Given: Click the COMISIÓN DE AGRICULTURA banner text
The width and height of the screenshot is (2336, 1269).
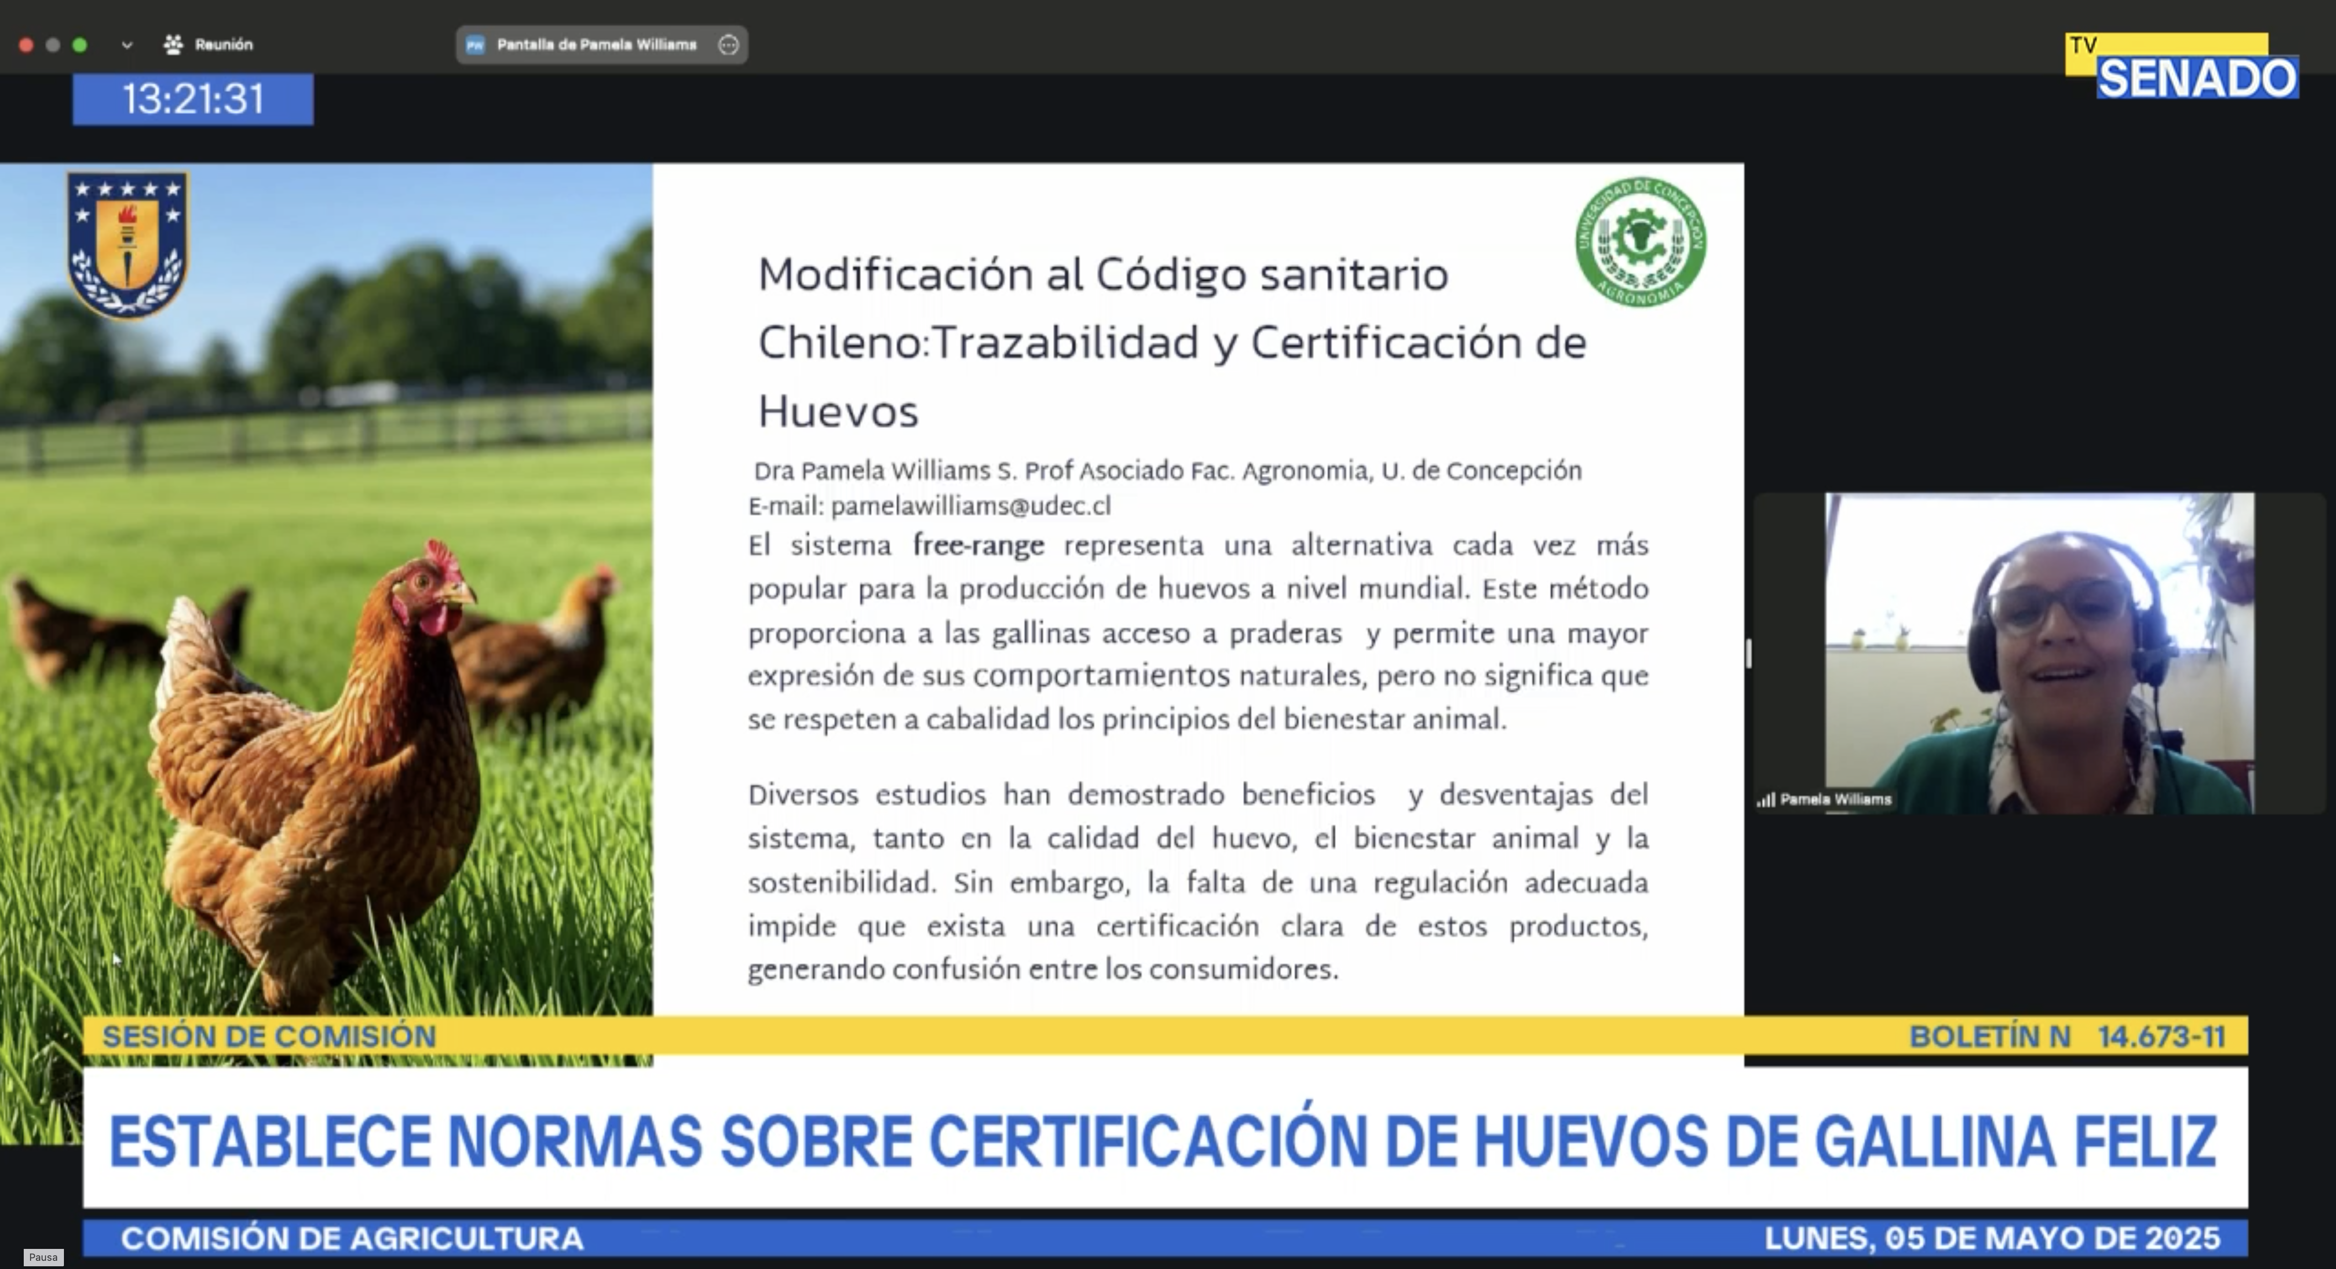Looking at the screenshot, I should (x=352, y=1238).
